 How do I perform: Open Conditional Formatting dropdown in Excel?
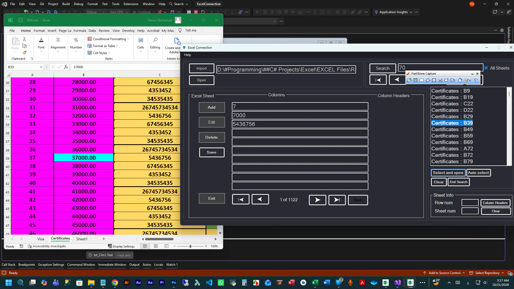(108, 39)
